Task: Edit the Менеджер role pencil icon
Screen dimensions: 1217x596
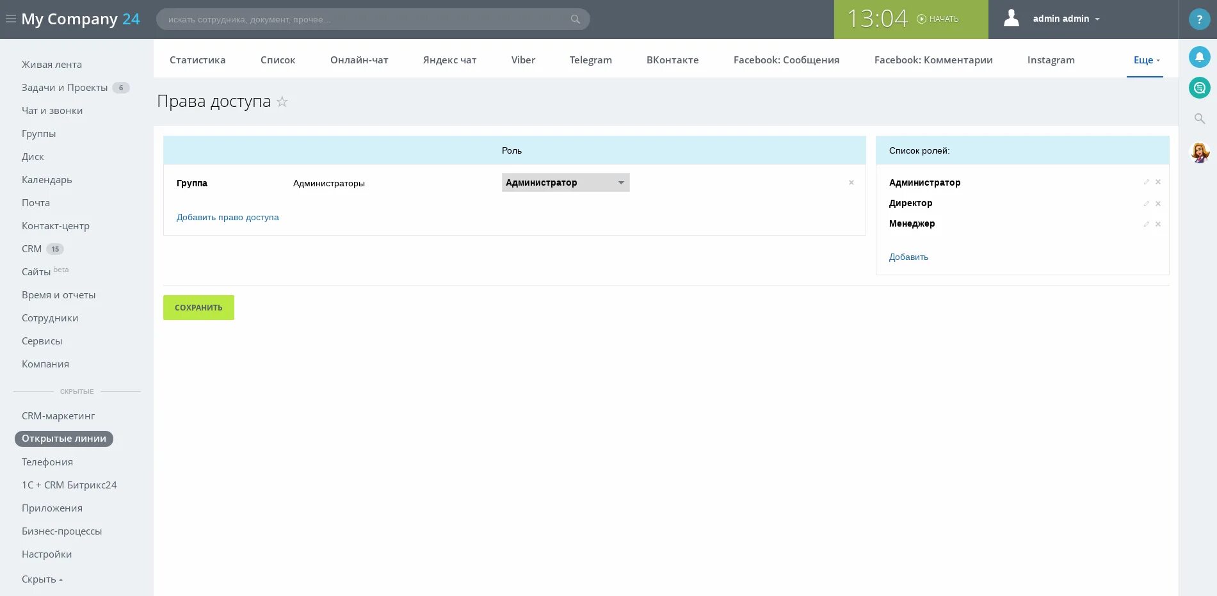Action: tap(1146, 224)
